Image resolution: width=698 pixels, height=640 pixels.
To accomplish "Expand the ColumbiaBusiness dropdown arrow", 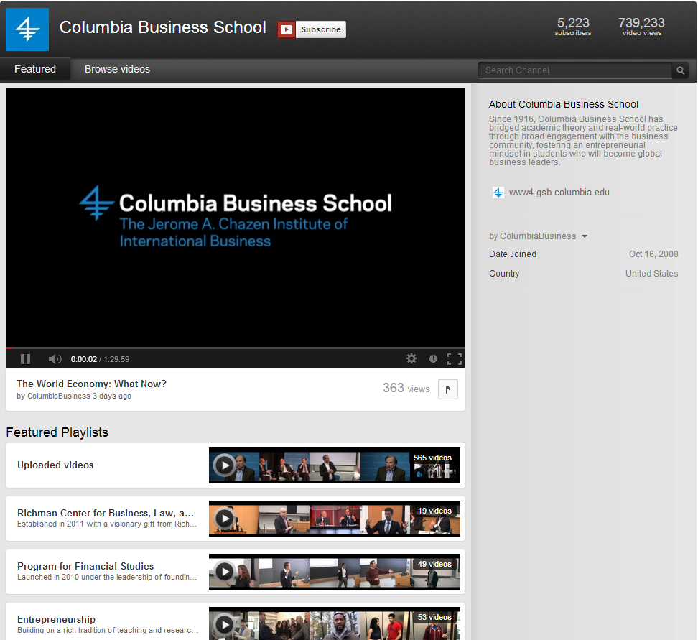I will pos(585,236).
